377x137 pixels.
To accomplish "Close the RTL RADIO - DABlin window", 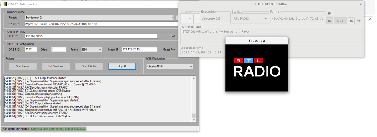I will click(x=361, y=4).
